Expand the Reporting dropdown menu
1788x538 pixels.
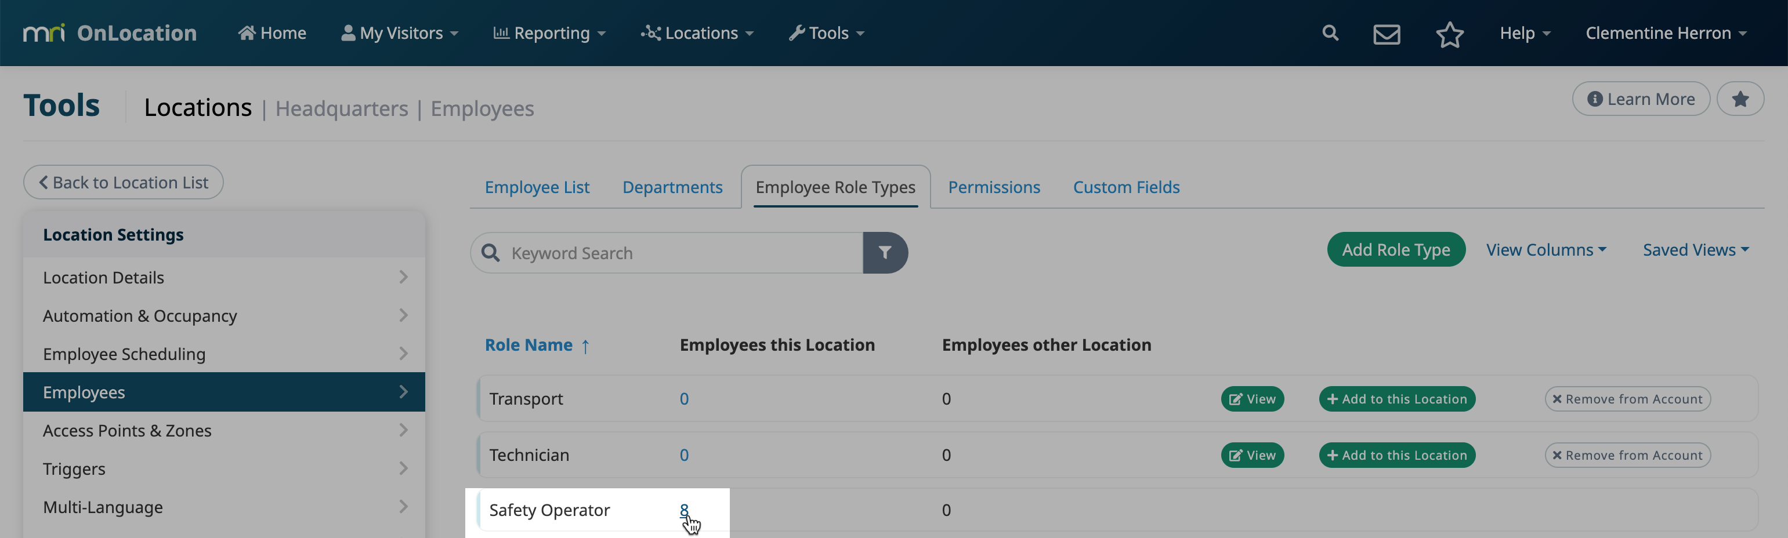tap(550, 32)
